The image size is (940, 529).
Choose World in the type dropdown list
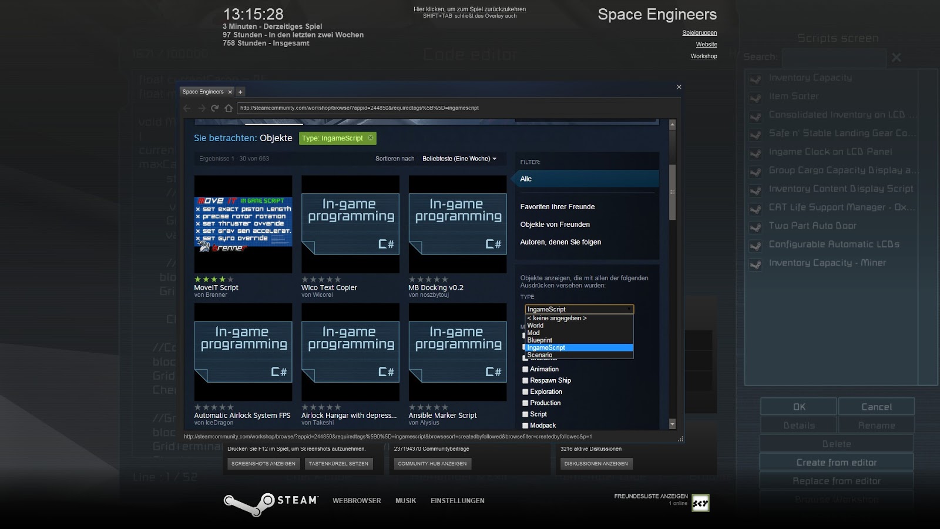pos(579,325)
